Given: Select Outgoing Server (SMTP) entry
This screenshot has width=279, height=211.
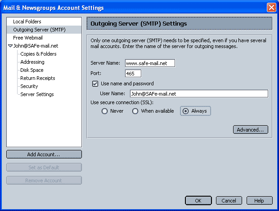Looking at the screenshot, I should click(x=44, y=30).
